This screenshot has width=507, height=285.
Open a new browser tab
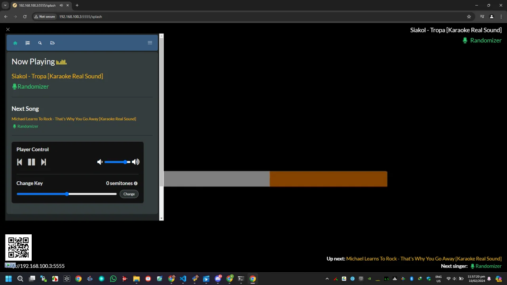click(x=77, y=5)
